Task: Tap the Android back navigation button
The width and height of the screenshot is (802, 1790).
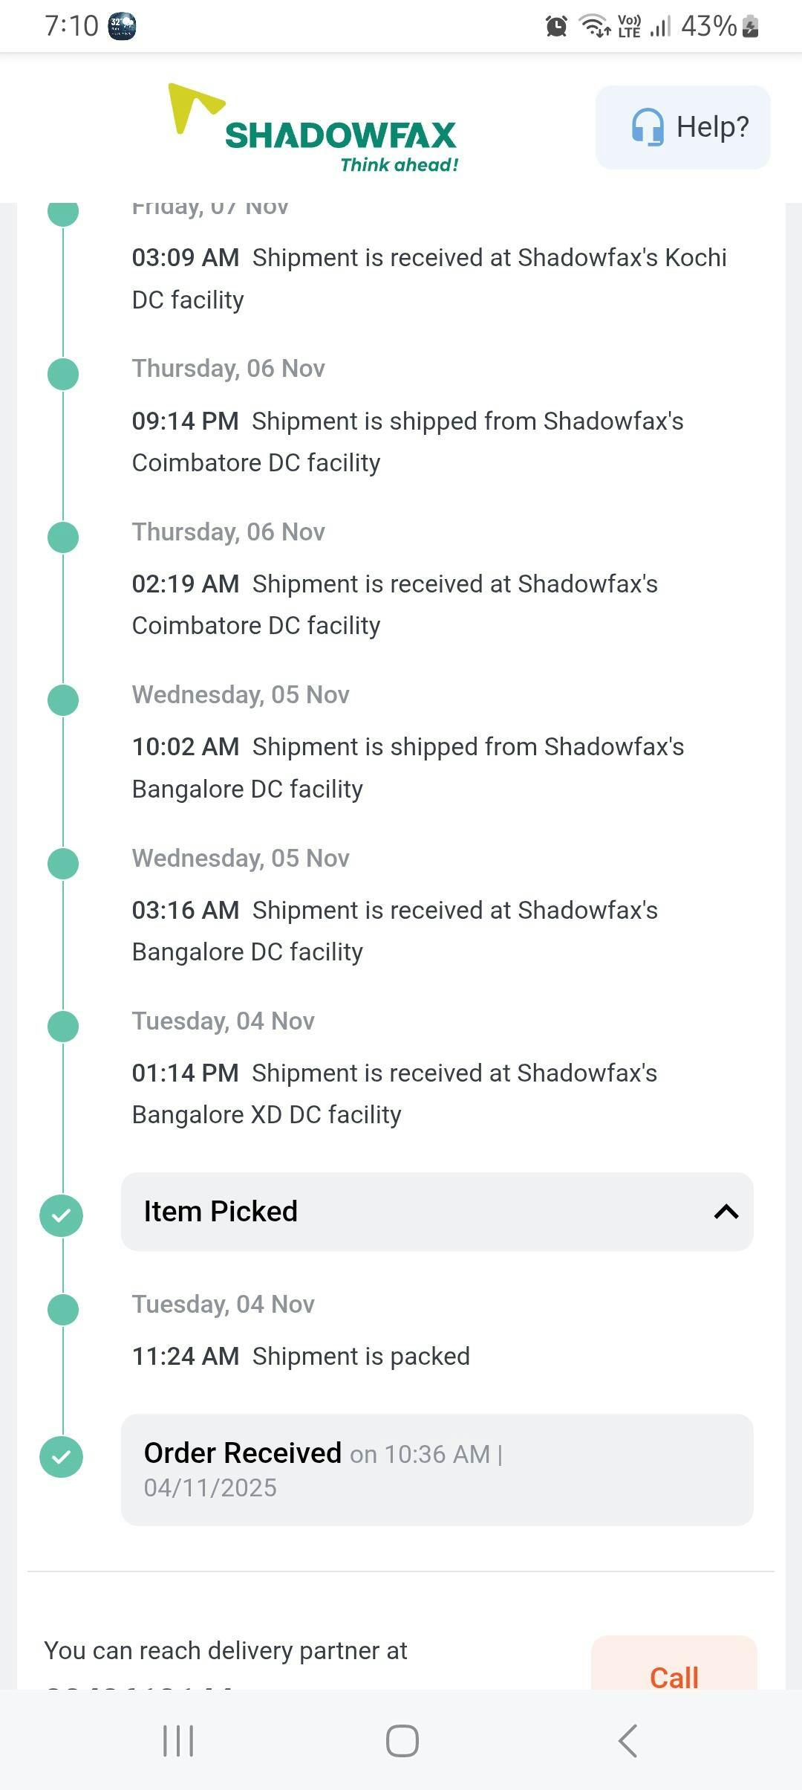Action: click(627, 1740)
